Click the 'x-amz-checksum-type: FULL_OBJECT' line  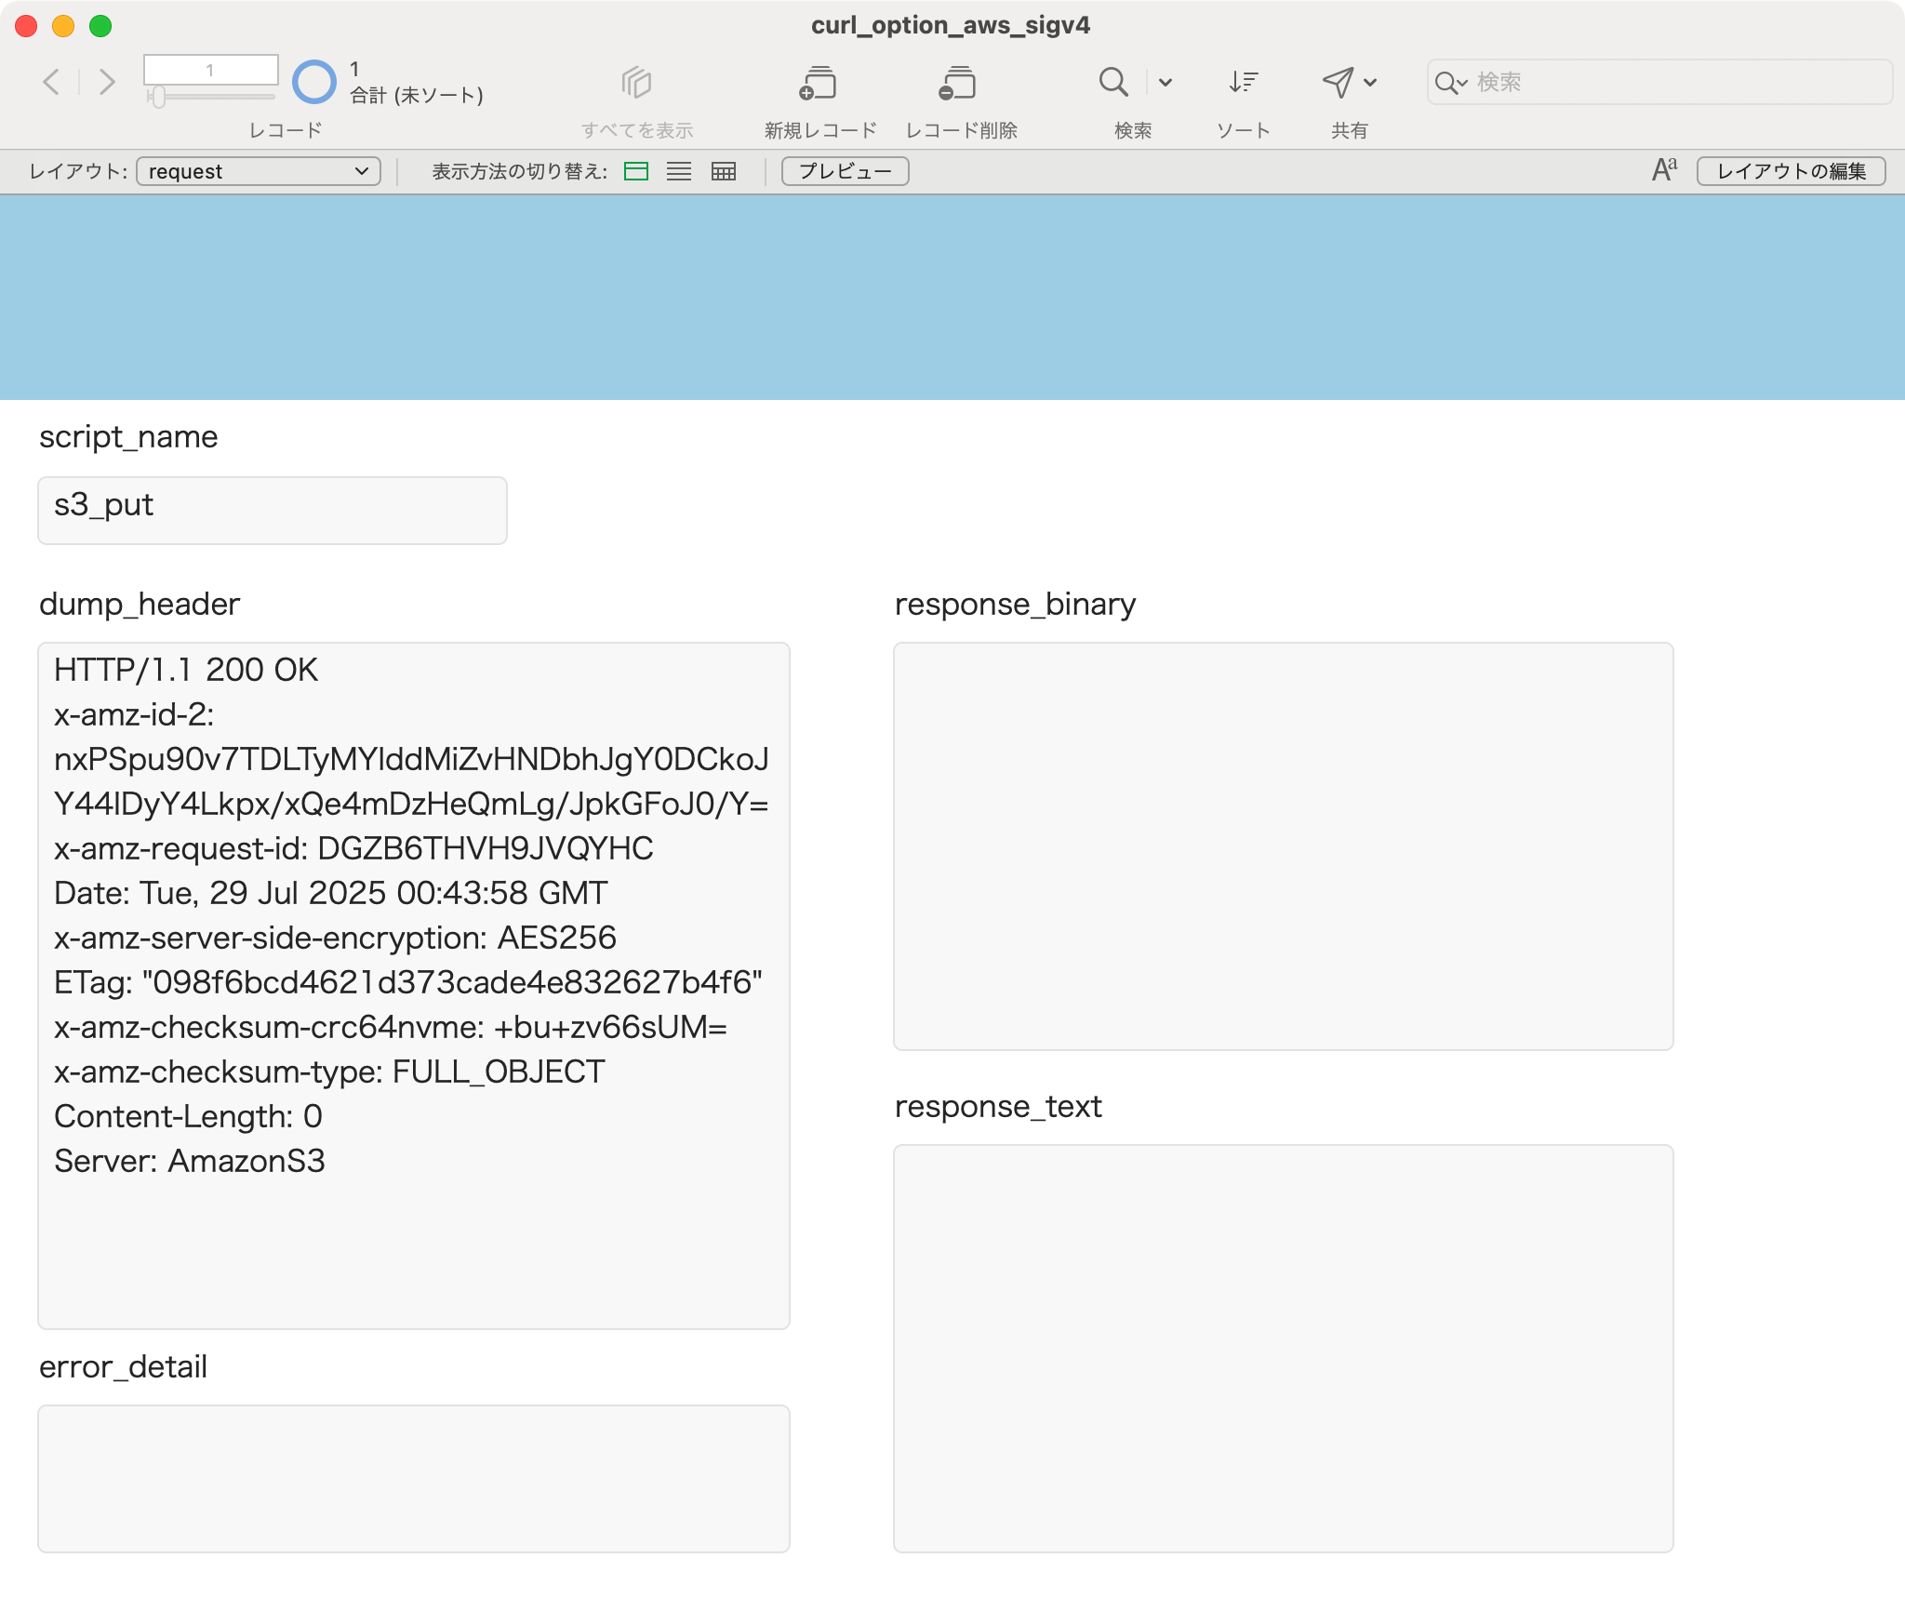pos(329,1072)
